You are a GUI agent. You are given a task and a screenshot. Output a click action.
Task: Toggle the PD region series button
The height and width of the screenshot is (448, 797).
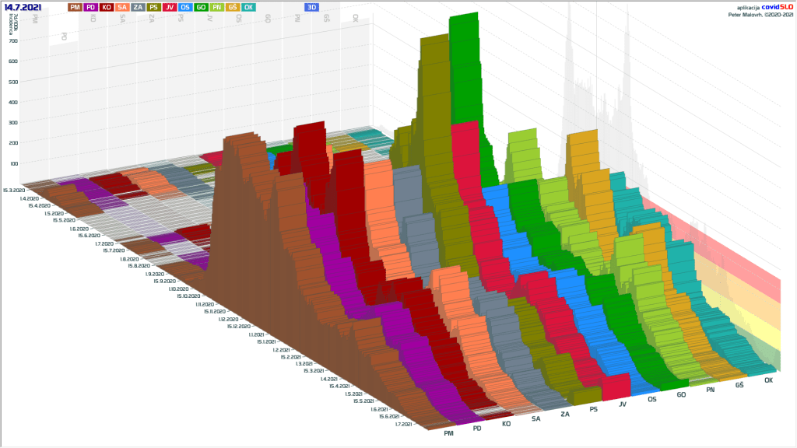click(90, 7)
